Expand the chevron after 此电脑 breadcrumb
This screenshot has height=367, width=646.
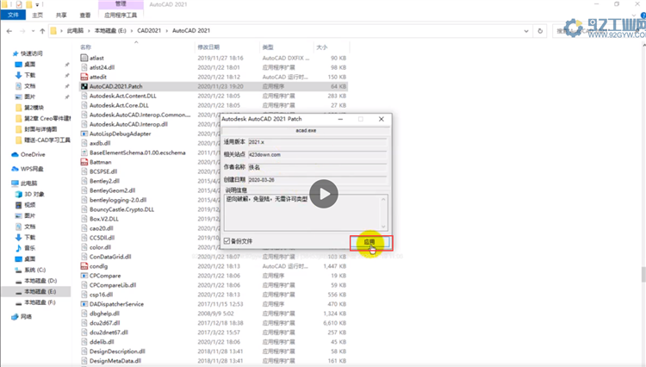tap(89, 31)
